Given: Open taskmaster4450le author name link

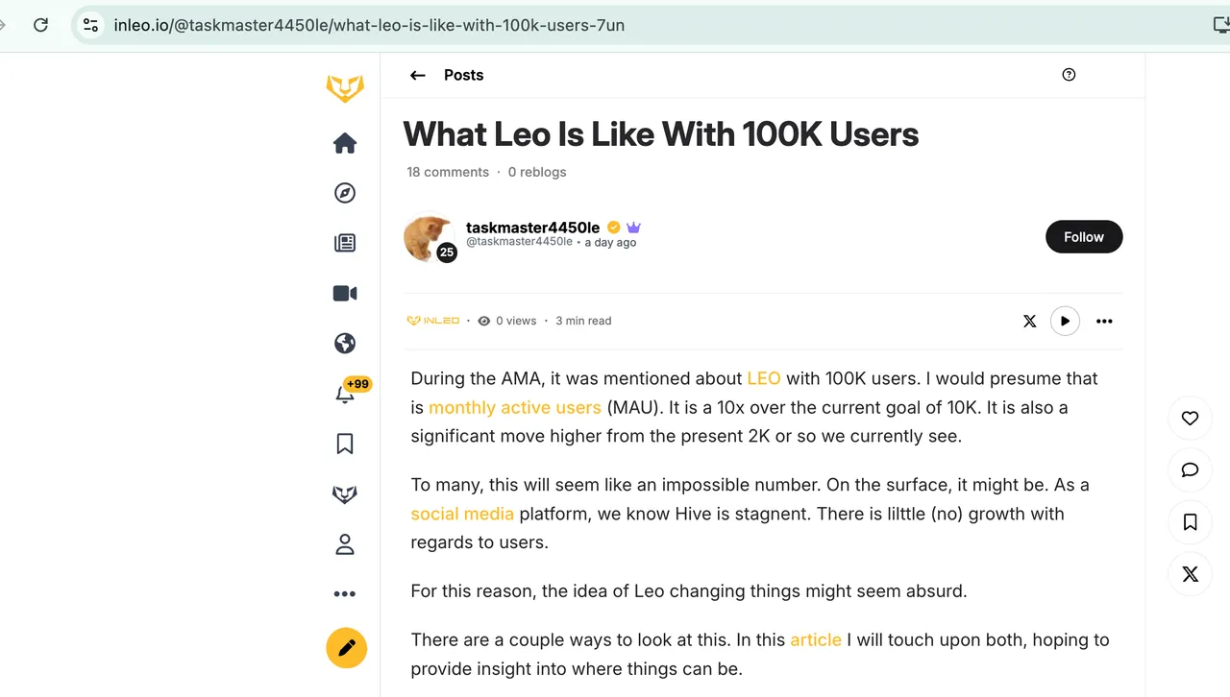Looking at the screenshot, I should [532, 228].
